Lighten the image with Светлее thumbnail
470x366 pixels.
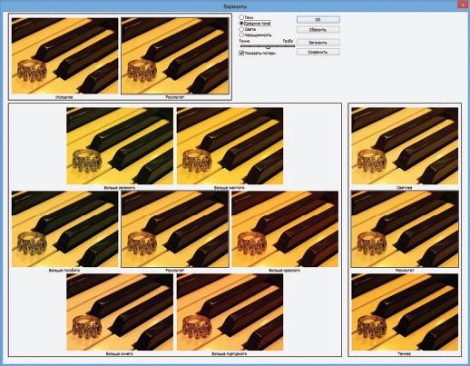coord(405,145)
